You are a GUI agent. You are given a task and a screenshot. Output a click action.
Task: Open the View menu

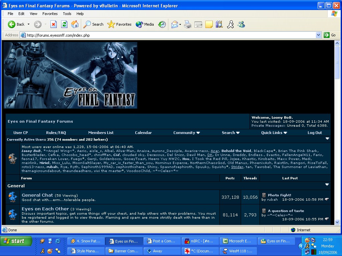[33, 13]
